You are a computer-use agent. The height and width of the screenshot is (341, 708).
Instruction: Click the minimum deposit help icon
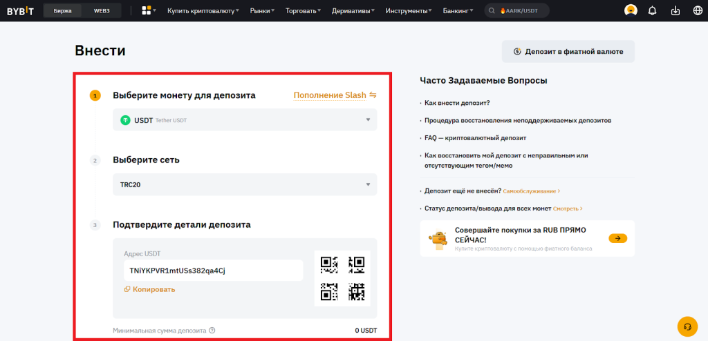coord(212,331)
